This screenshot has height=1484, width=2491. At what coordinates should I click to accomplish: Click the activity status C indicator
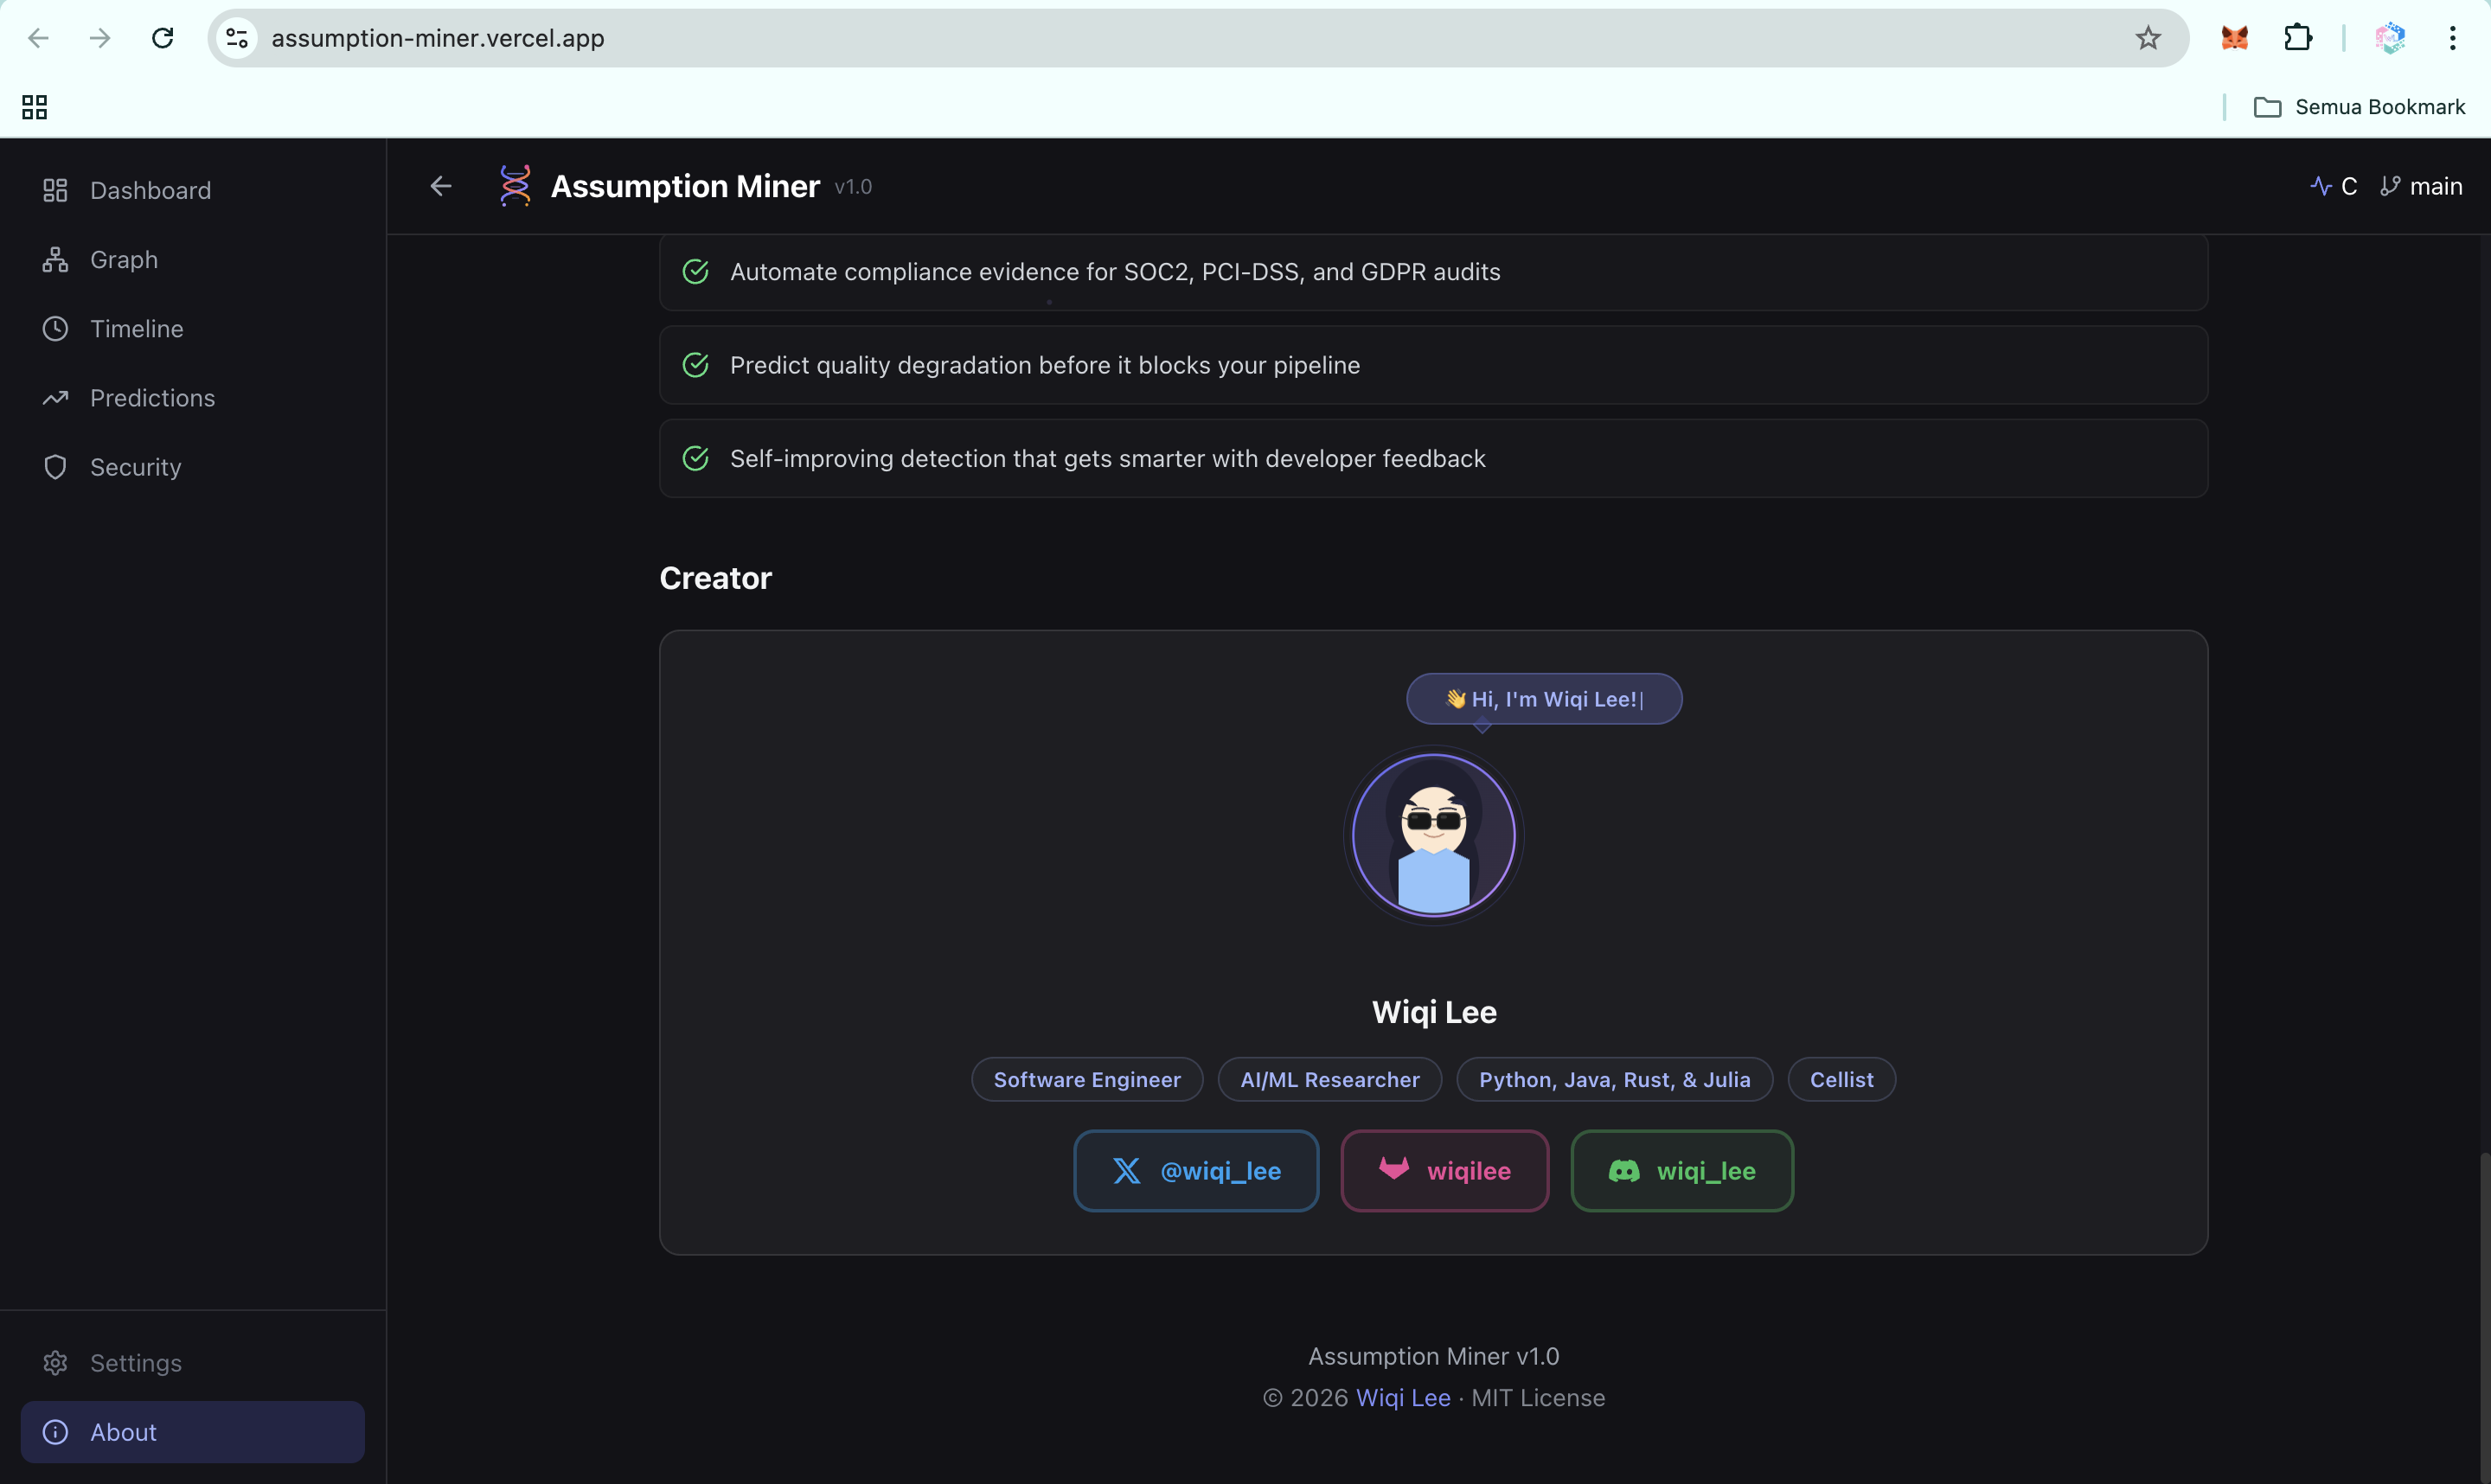(x=2333, y=186)
